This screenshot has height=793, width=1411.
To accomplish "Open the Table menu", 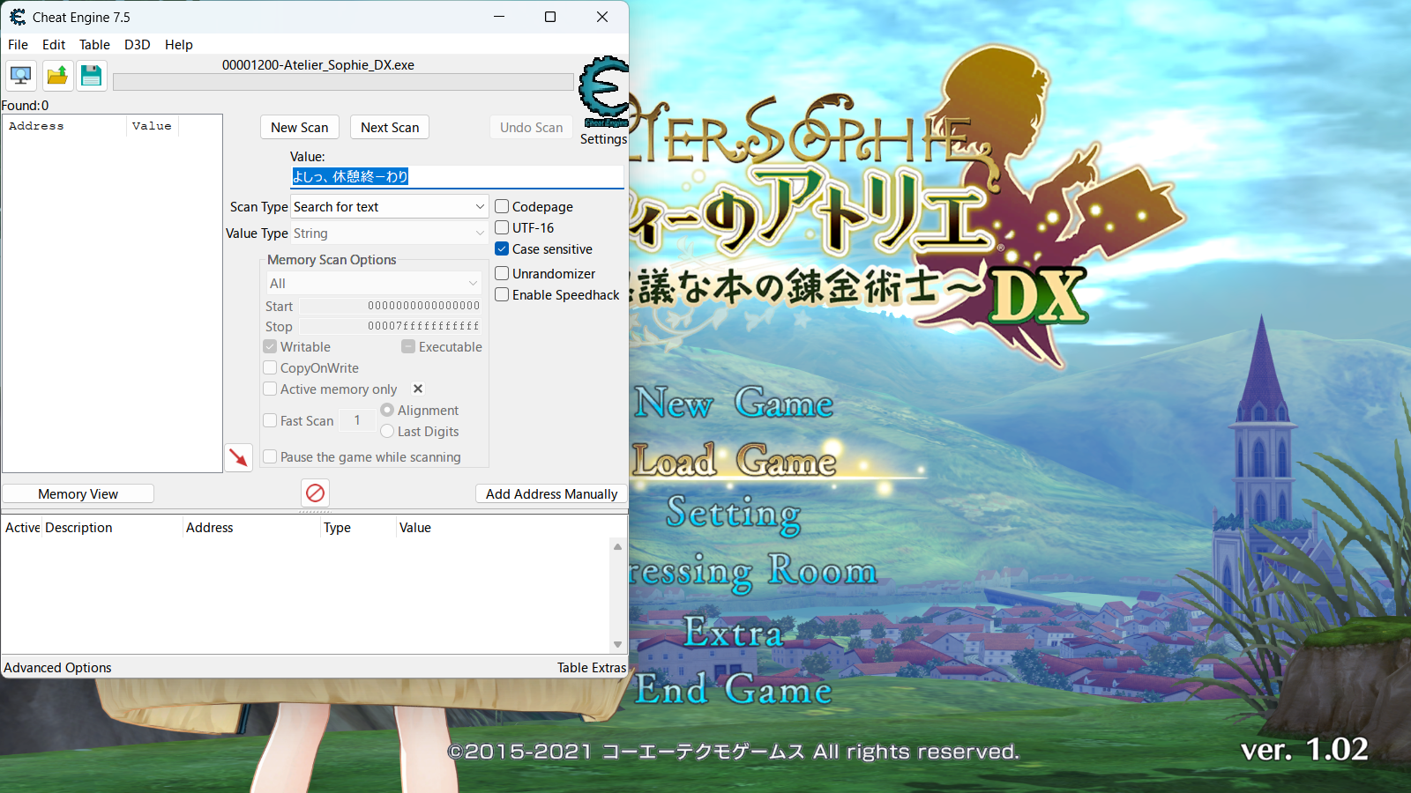I will (x=94, y=44).
